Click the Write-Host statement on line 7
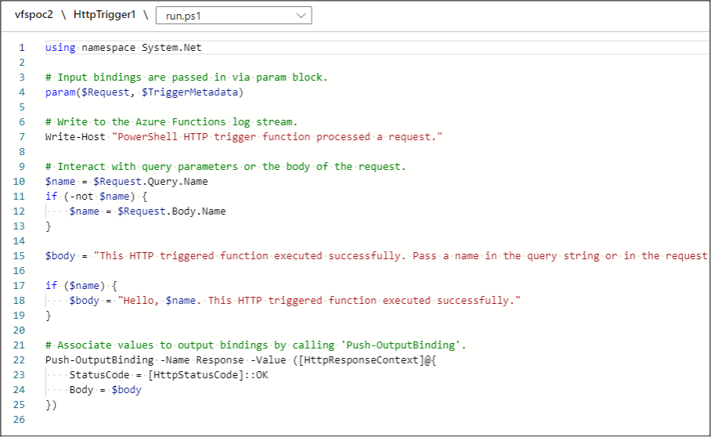The width and height of the screenshot is (711, 437). tap(244, 137)
